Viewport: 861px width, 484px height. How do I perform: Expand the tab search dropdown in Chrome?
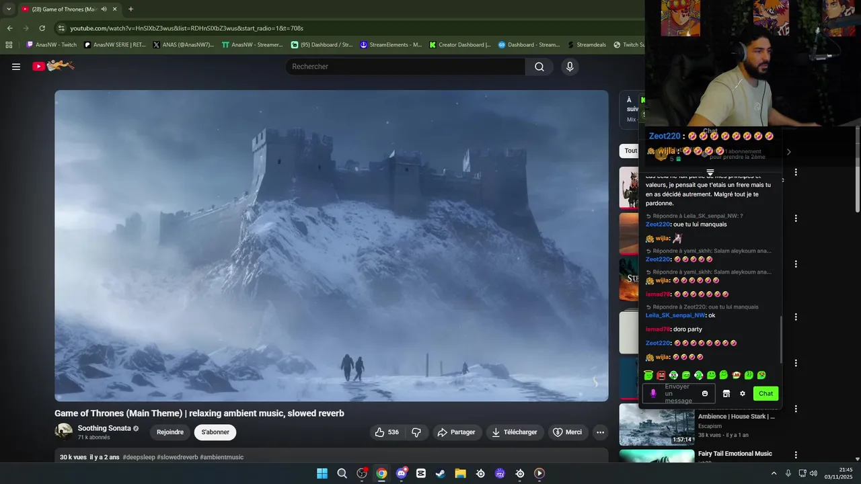click(x=9, y=9)
